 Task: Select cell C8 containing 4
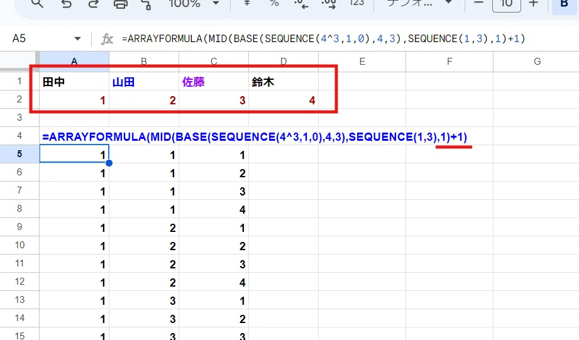tap(214, 209)
